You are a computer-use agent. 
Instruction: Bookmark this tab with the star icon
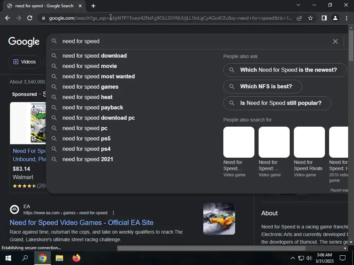coord(310,18)
